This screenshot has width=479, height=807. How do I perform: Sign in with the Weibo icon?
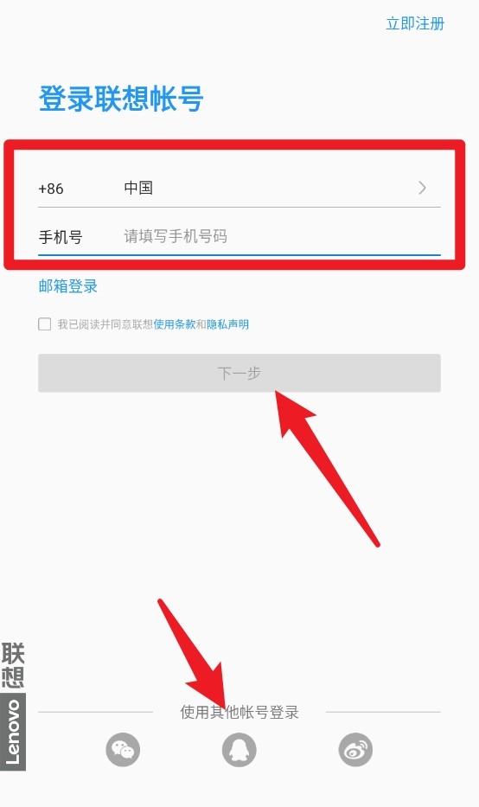[355, 749]
